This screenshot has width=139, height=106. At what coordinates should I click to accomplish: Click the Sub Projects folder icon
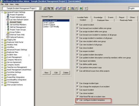[x=5, y=75]
